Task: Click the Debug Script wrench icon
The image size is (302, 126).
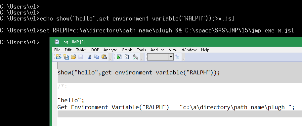Action: tap(135, 57)
